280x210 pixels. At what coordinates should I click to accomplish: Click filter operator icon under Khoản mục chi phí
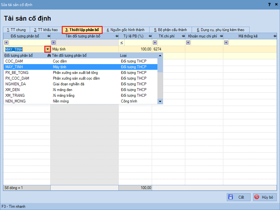(188, 43)
